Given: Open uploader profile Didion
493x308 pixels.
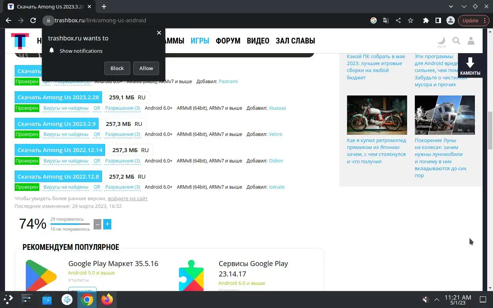Looking at the screenshot, I should [x=276, y=161].
